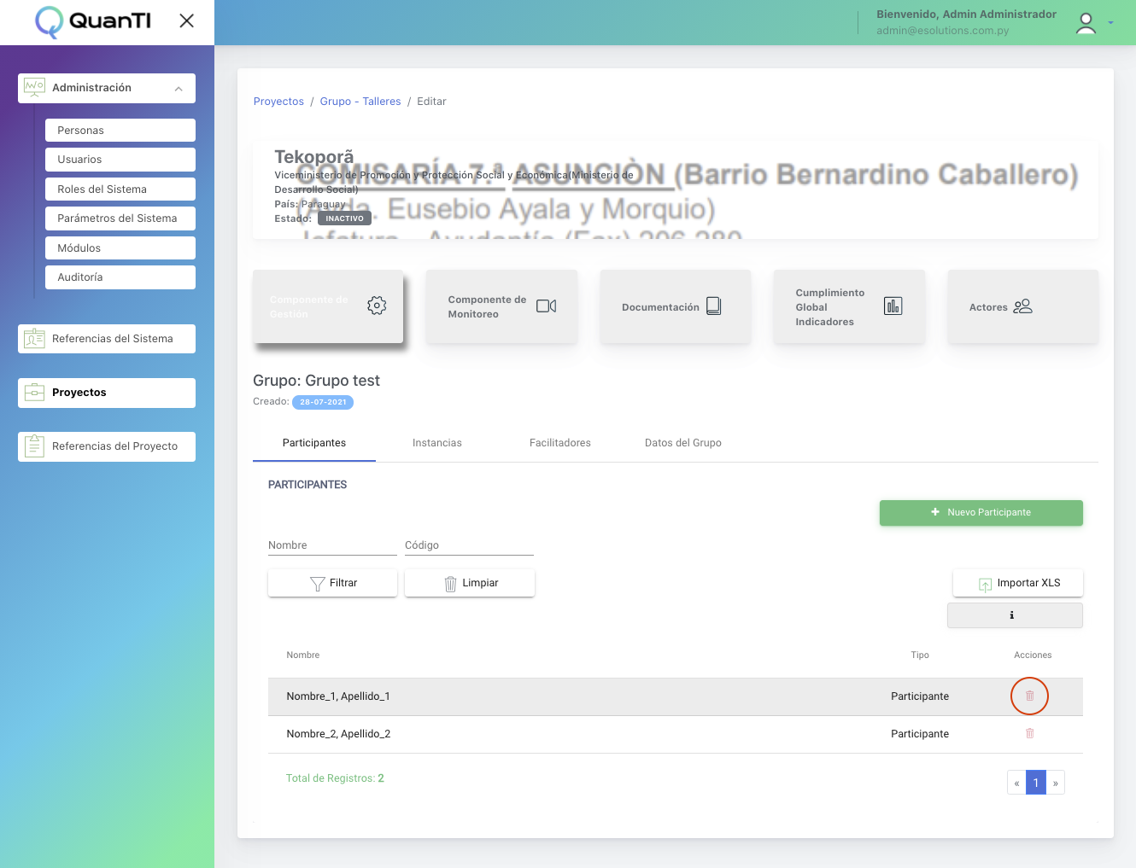The image size is (1136, 868).
Task: Click Referencias del Proyecto clipboard icon
Action: [x=34, y=446]
